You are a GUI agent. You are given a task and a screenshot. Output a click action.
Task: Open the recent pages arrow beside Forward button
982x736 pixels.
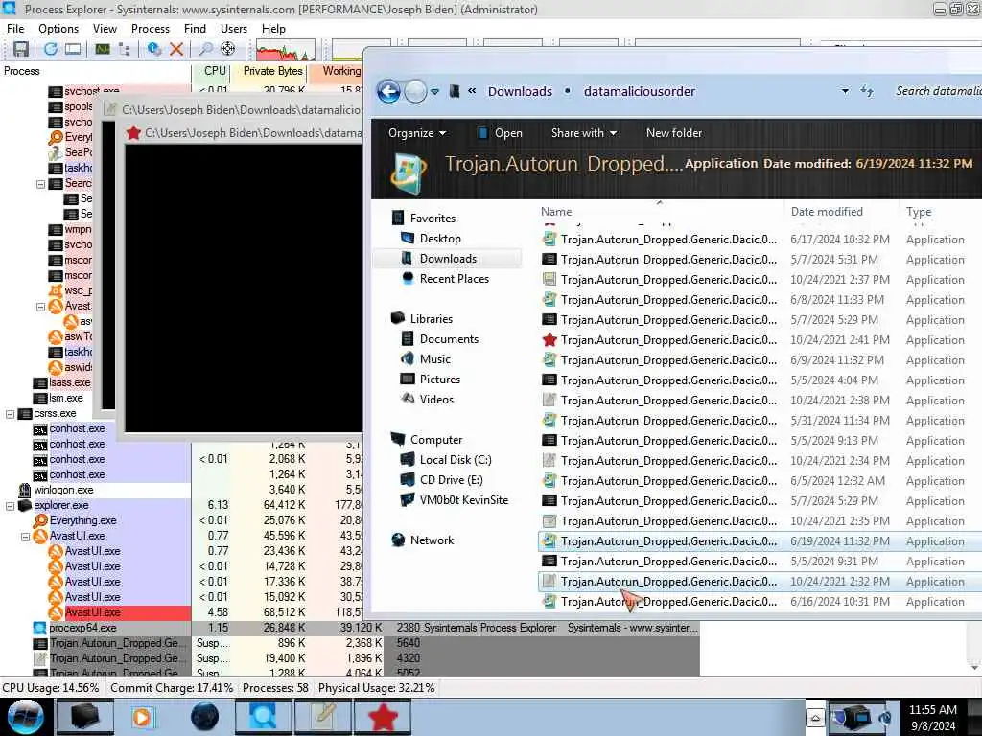click(434, 91)
